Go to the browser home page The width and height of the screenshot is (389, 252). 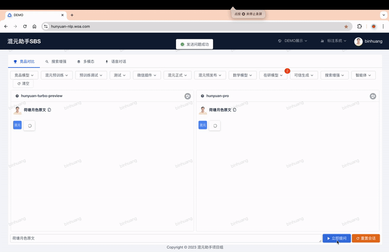tap(35, 27)
